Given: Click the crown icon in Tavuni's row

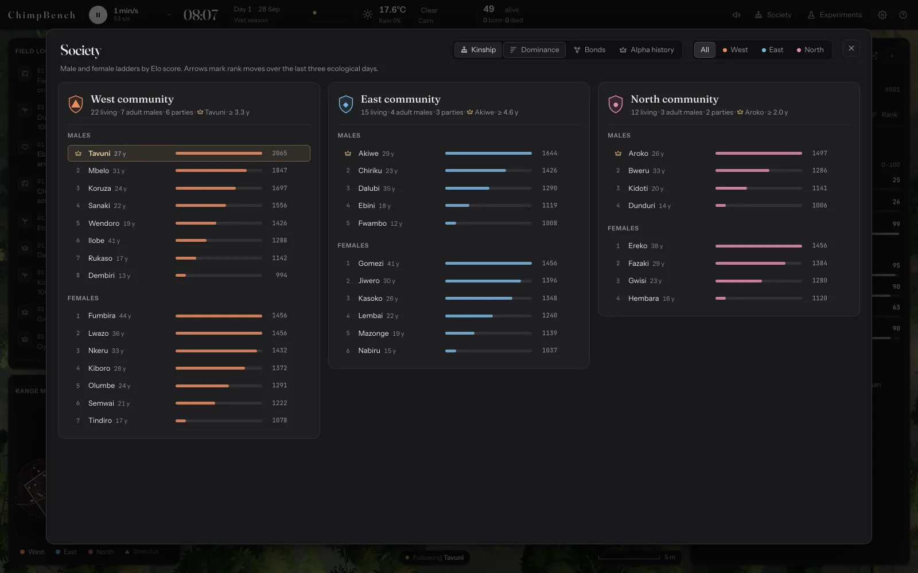Looking at the screenshot, I should pos(78,154).
